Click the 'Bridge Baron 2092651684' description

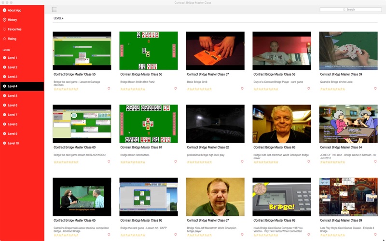135,155
